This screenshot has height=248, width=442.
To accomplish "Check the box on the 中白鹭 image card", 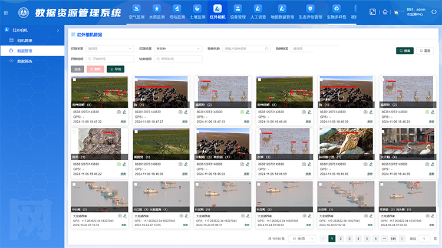I will (x=74, y=185).
